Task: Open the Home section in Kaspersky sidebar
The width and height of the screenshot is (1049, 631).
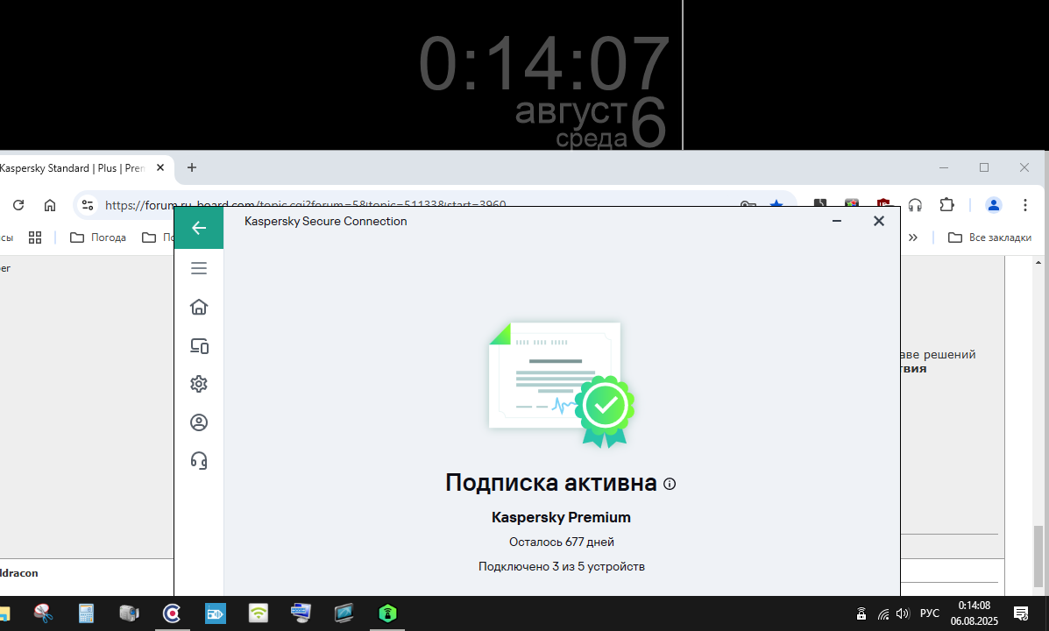Action: (x=199, y=307)
